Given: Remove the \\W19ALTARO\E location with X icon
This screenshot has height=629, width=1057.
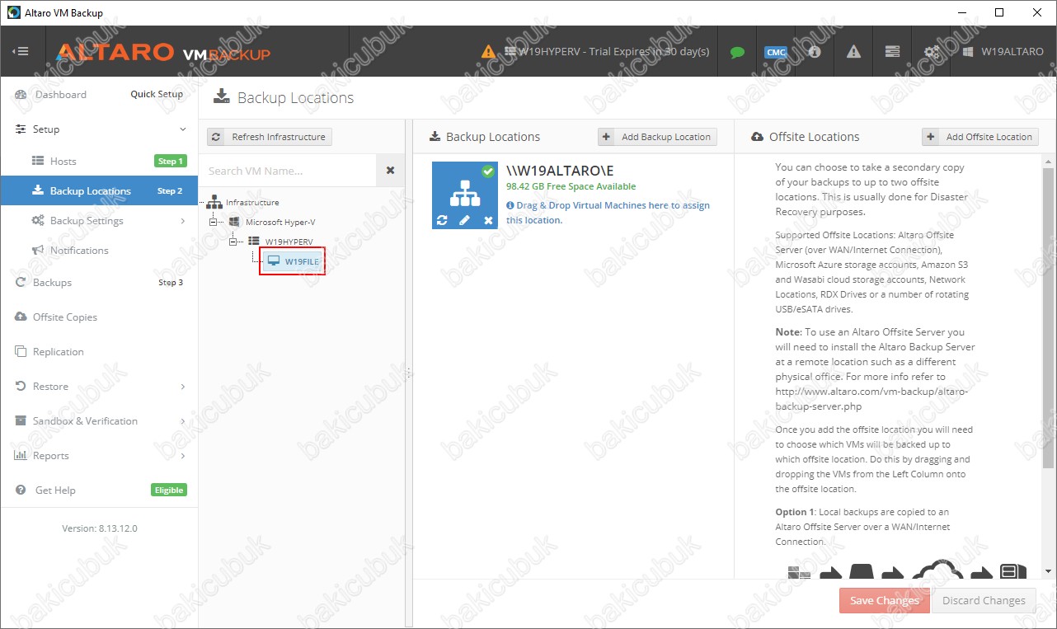Looking at the screenshot, I should tap(488, 220).
